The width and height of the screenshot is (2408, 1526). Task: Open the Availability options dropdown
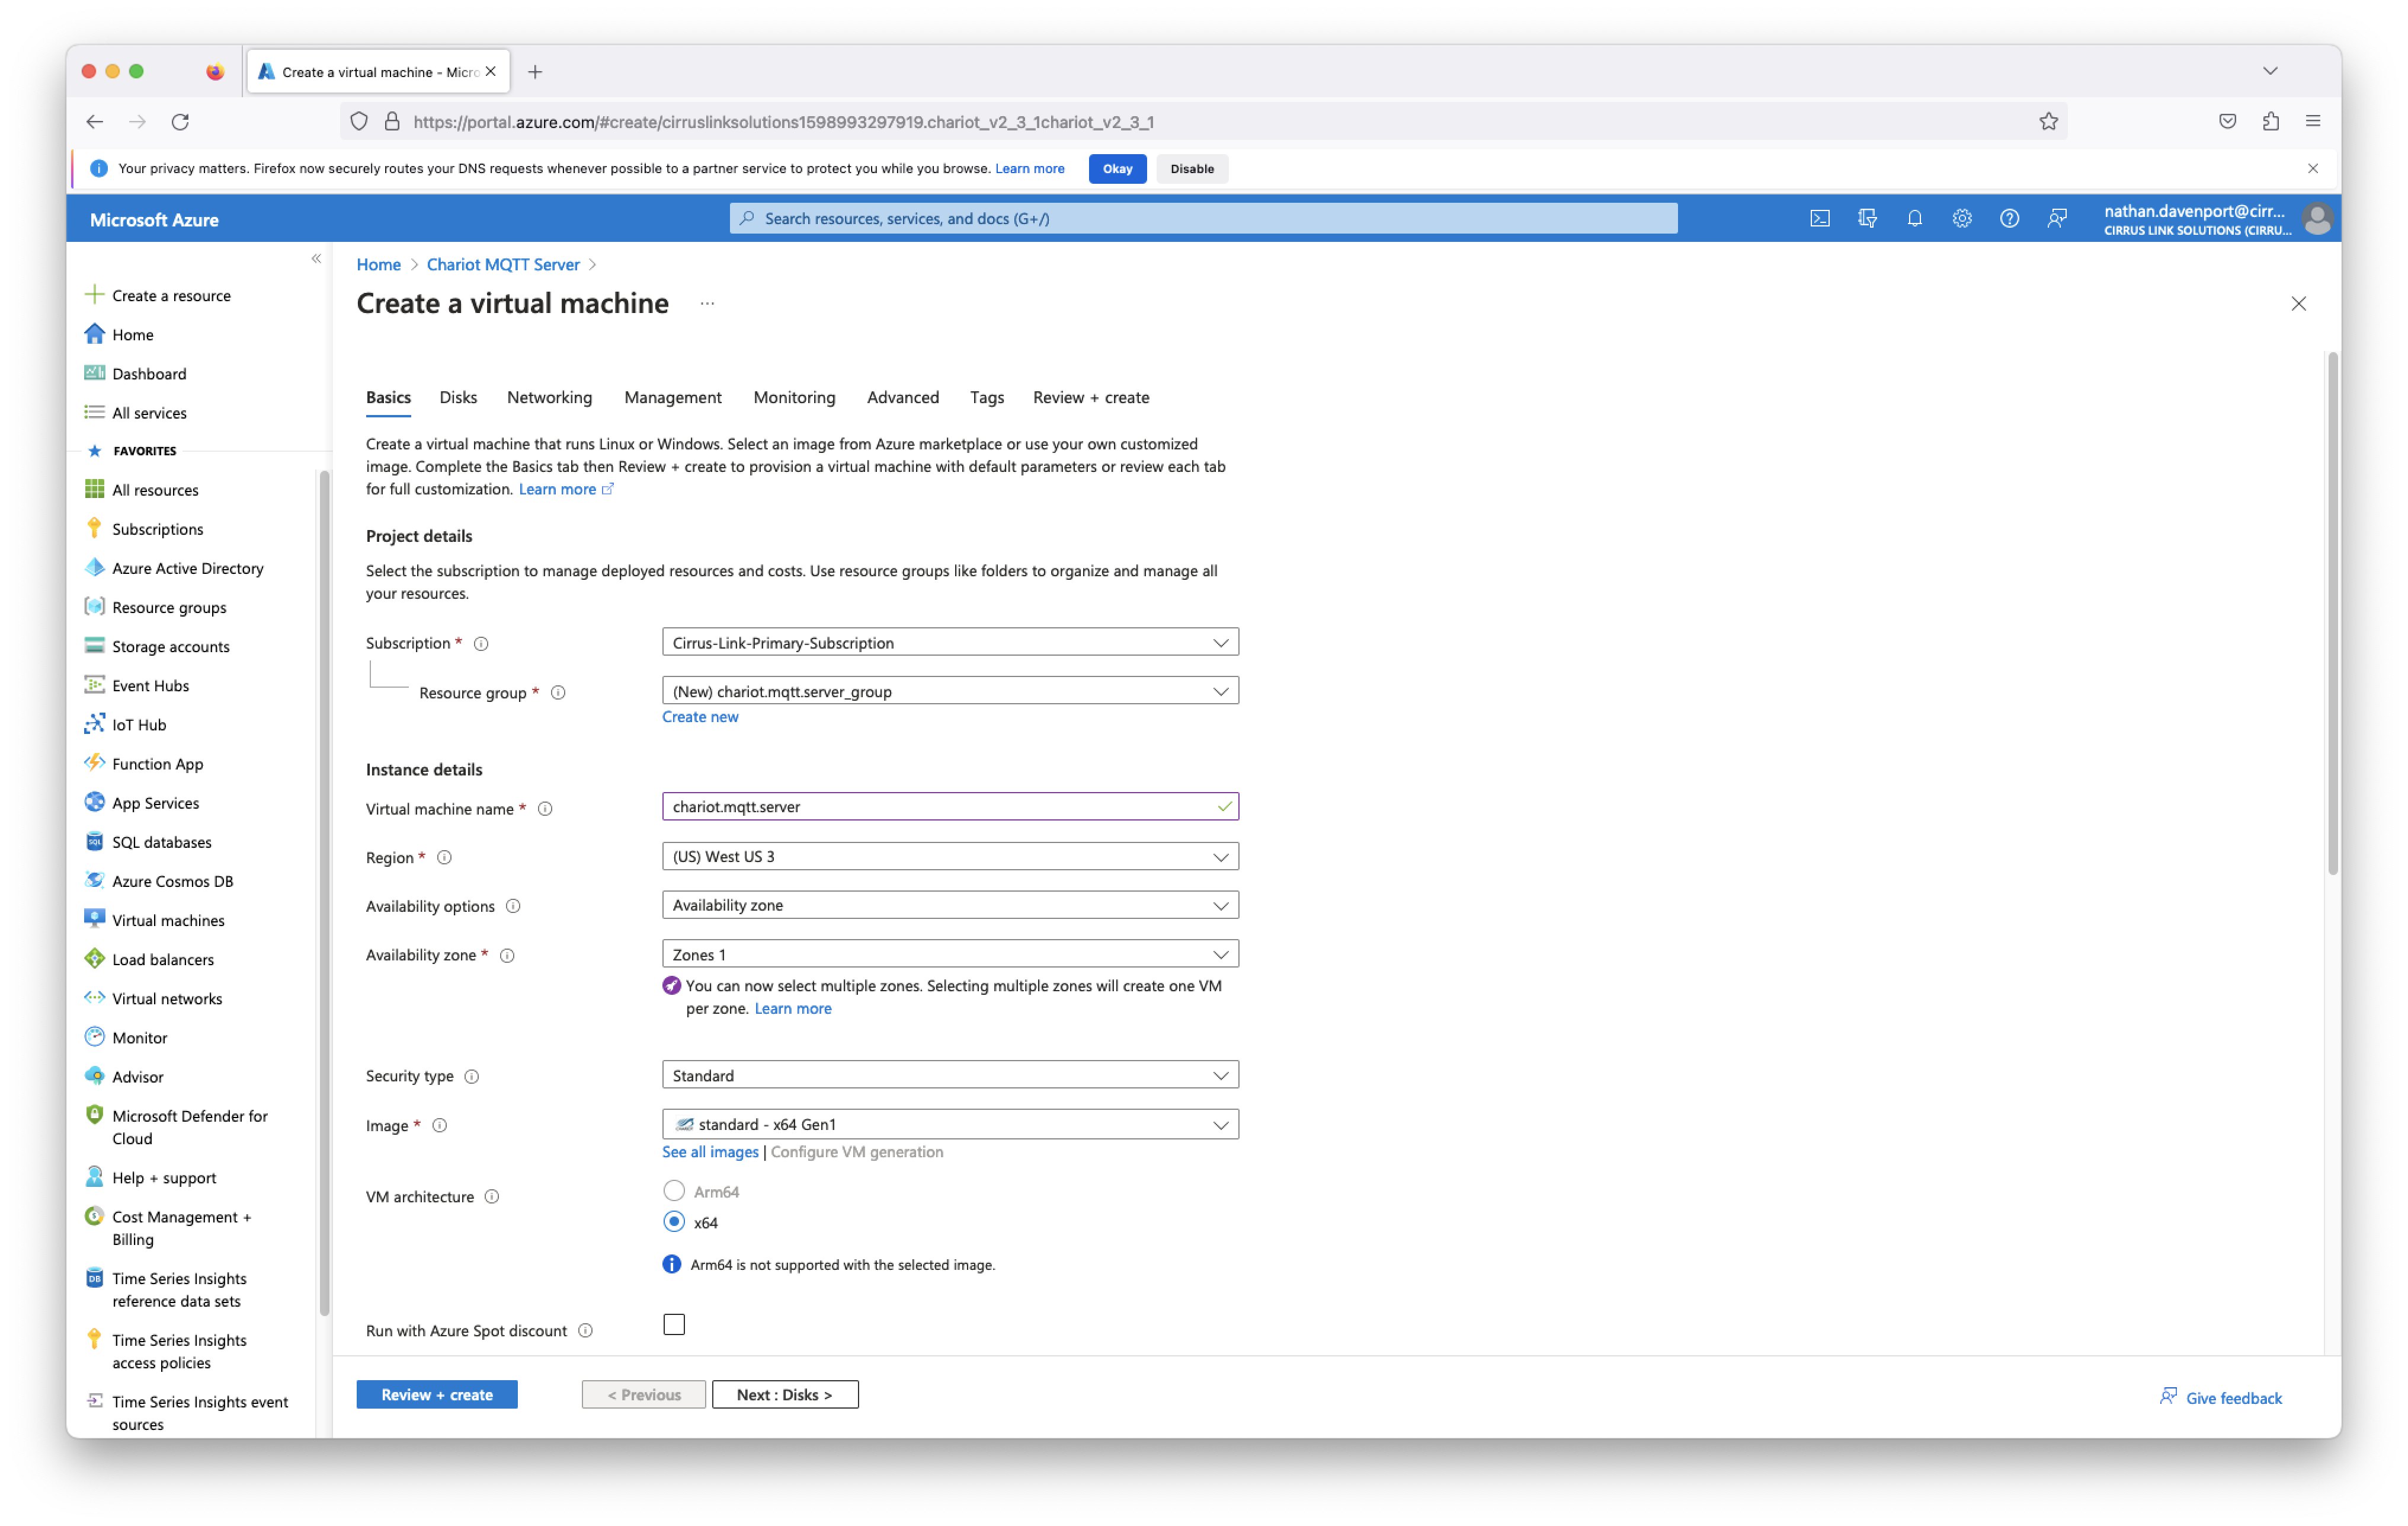pos(950,905)
